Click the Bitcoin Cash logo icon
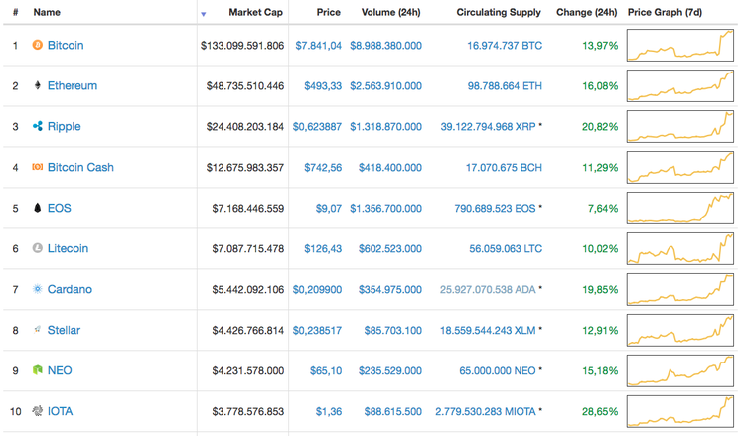This screenshot has width=745, height=436. click(x=38, y=168)
